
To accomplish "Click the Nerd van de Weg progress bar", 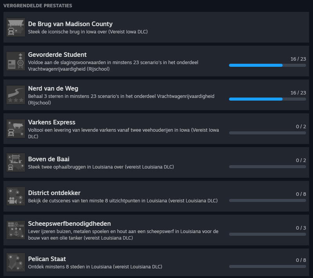I will (x=267, y=99).
